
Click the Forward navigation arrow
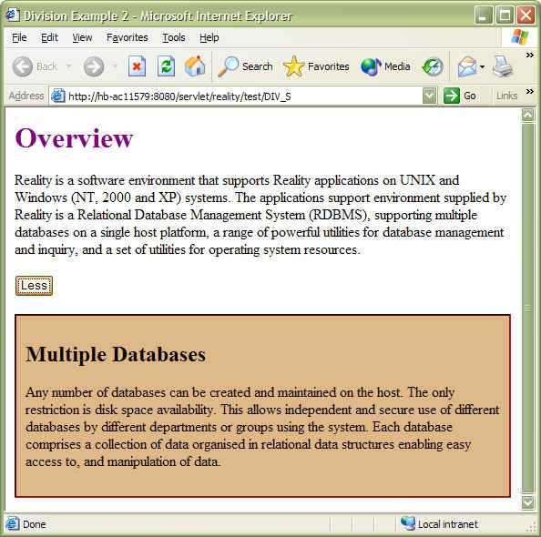[x=94, y=66]
